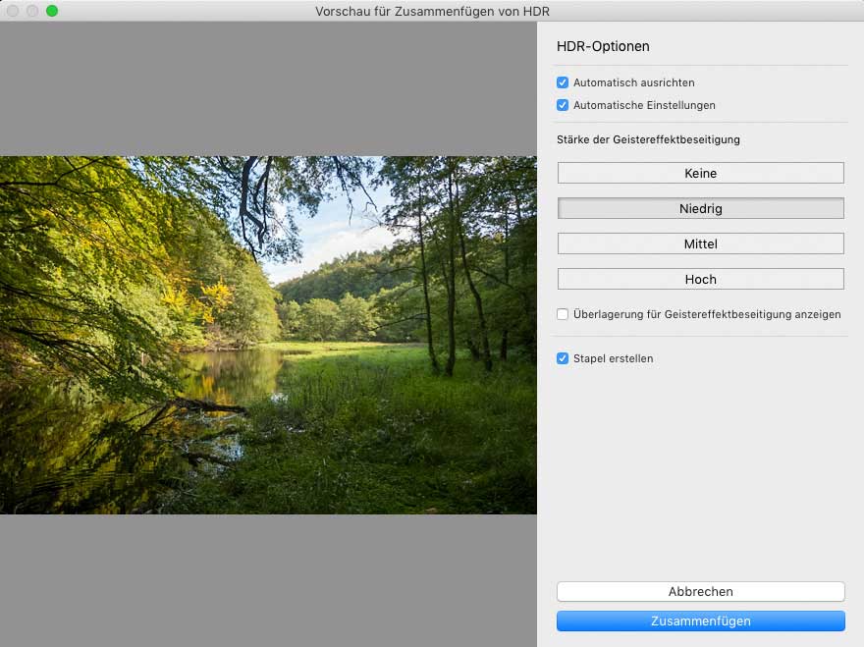The image size is (864, 647).
Task: Select Niedrig deghosting strength
Action: coord(700,208)
